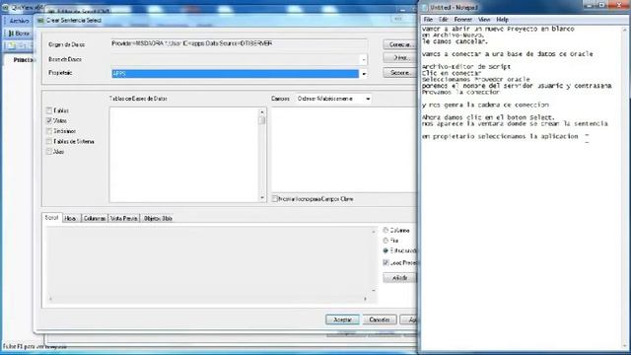631x355 pixels.
Task: Toggle the Sinónimos checkbox
Action: [49, 131]
